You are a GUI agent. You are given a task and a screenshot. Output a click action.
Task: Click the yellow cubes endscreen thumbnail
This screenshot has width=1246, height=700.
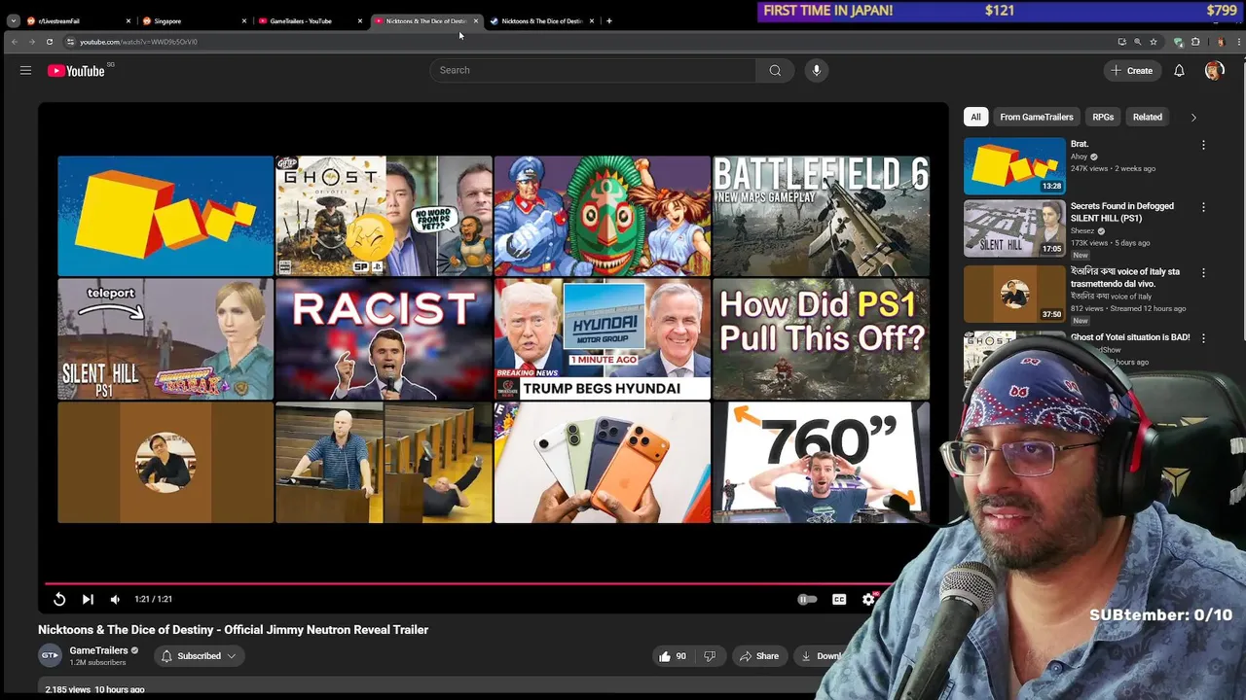tap(165, 216)
